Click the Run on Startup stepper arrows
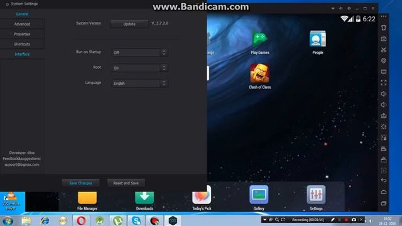This screenshot has width=402, height=226. pyautogui.click(x=164, y=53)
